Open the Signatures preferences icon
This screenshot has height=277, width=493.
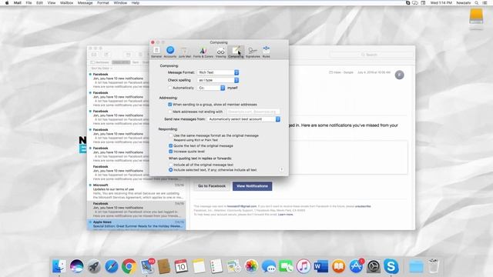(x=253, y=52)
